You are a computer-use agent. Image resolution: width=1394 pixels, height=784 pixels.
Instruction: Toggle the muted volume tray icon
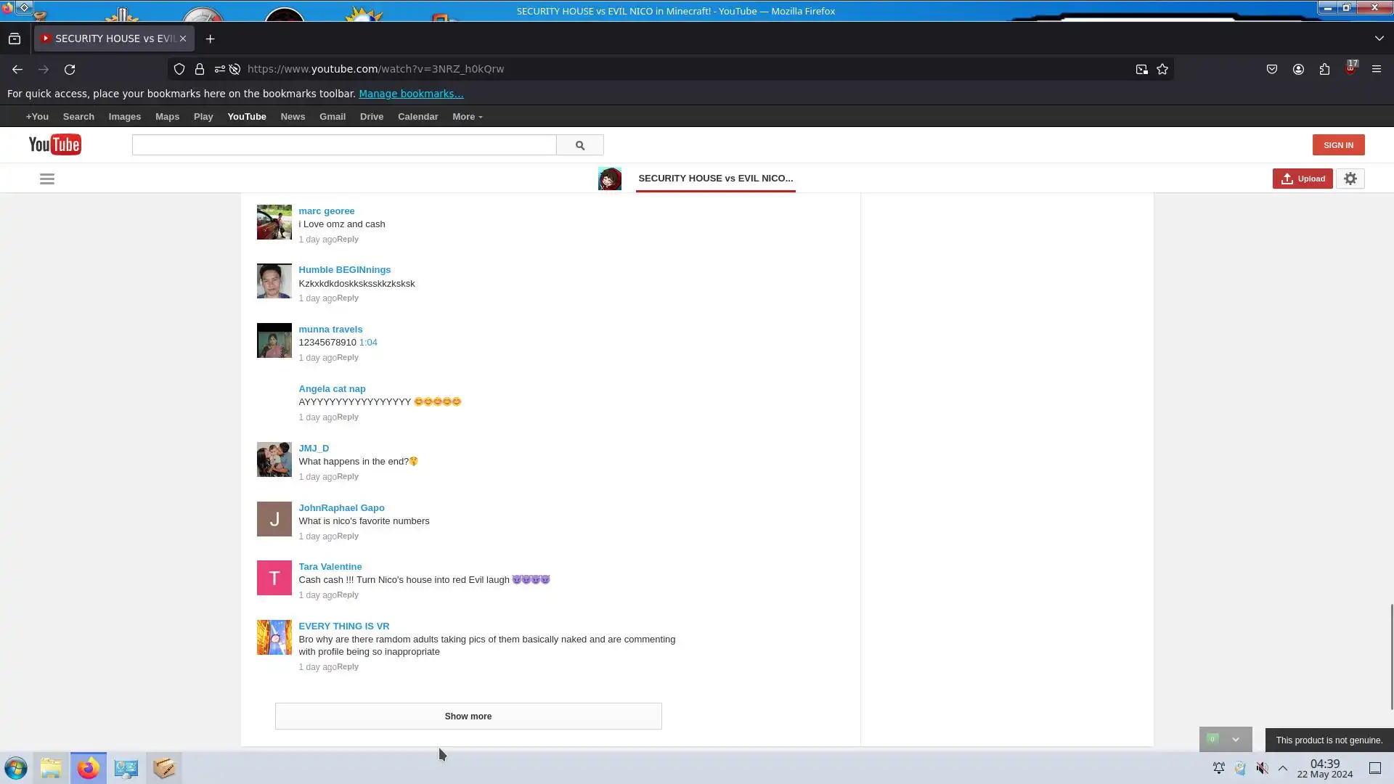click(x=1262, y=768)
